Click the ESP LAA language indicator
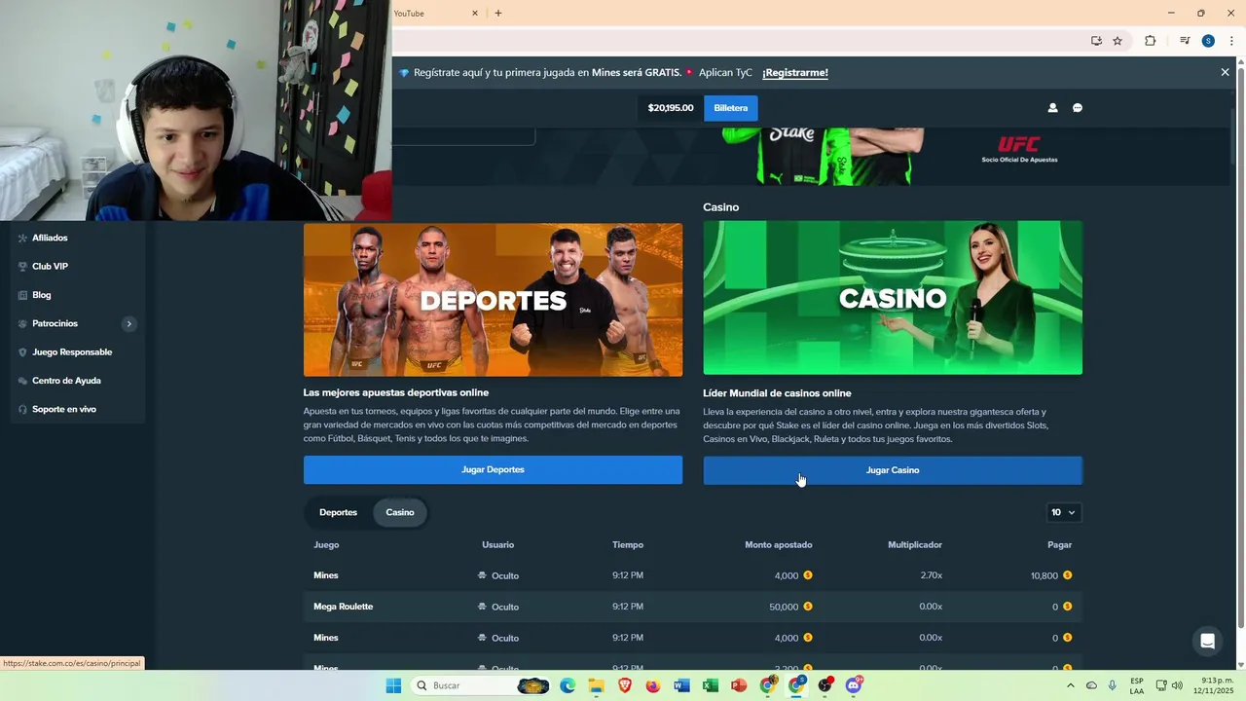1246x701 pixels. tap(1137, 685)
